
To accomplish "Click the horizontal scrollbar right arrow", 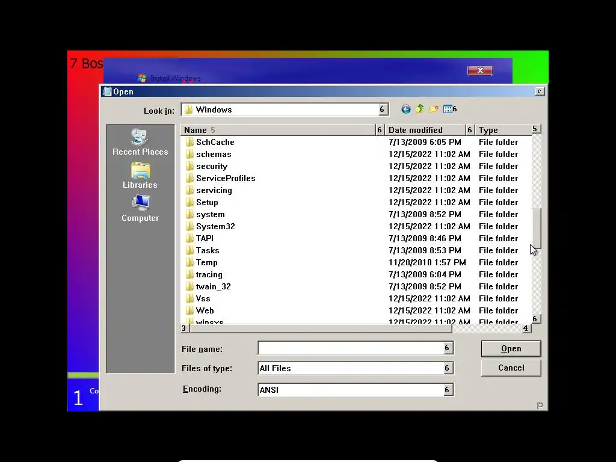I will tap(526, 328).
